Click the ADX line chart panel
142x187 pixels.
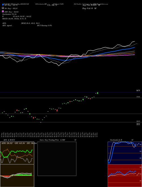pos(17,153)
